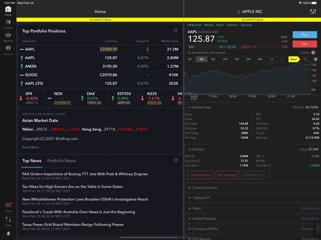Viewport: 321px width, 240px height.
Task: Click the APPLE INC search field
Action: (x=250, y=12)
